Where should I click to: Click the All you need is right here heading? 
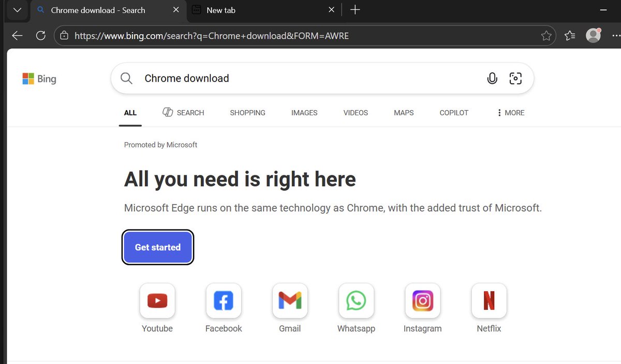240,179
